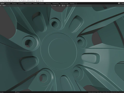
Task: Toggle proportional editing in the header
Action: click(x=68, y=6)
